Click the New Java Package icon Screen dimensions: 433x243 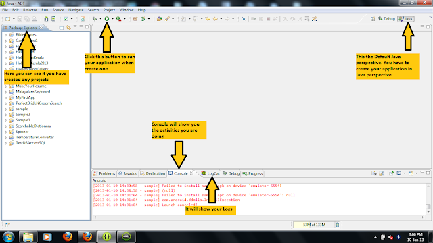(135, 19)
